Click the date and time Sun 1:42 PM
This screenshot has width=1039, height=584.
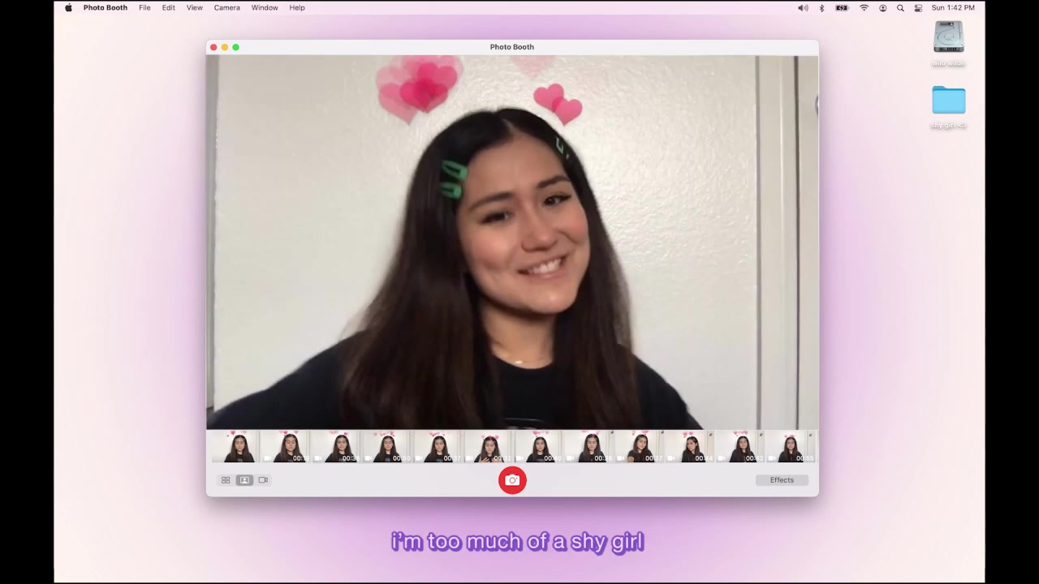(953, 7)
